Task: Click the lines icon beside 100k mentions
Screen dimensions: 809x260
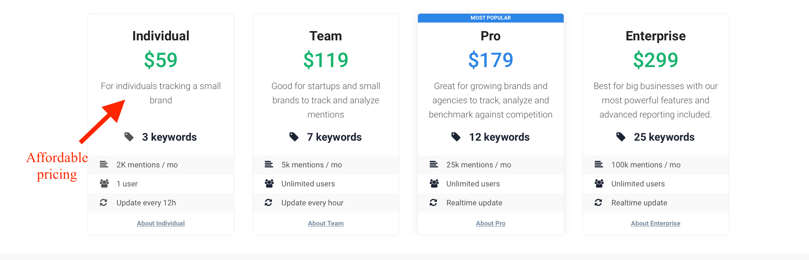Action: pyautogui.click(x=599, y=164)
